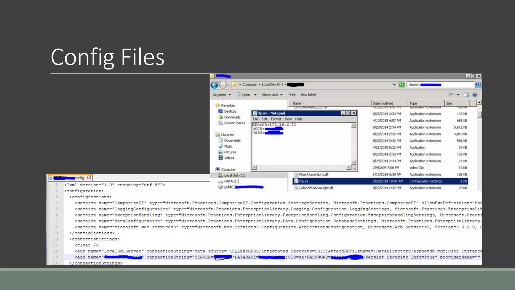Select the ftp.ini file row
This screenshot has height=290, width=515.
tap(304, 181)
